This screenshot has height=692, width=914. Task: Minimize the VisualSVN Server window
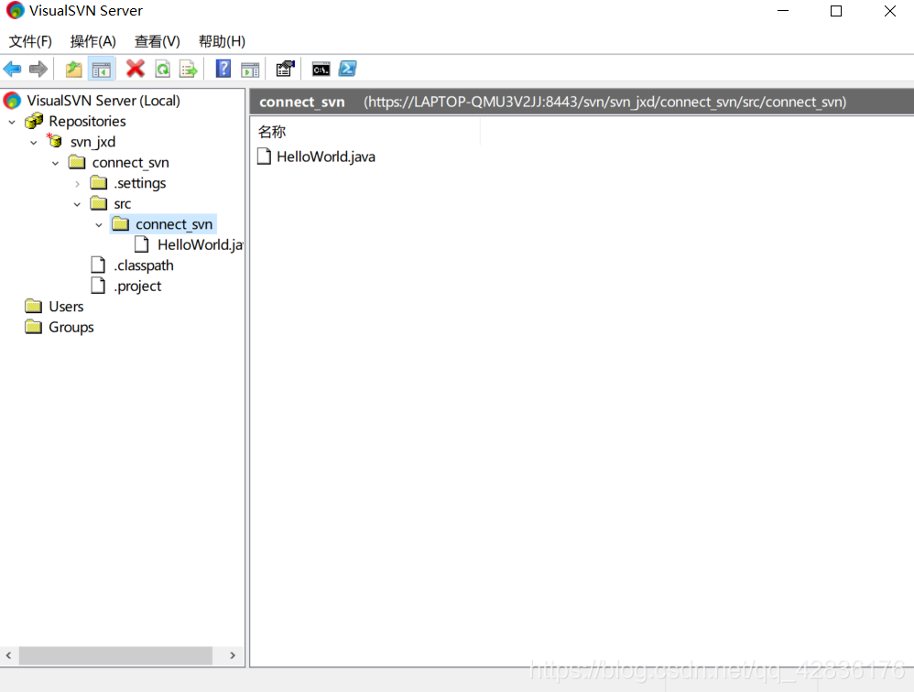pyautogui.click(x=783, y=11)
